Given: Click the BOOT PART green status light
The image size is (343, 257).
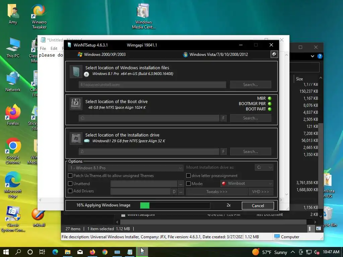Looking at the screenshot, I should (270, 109).
